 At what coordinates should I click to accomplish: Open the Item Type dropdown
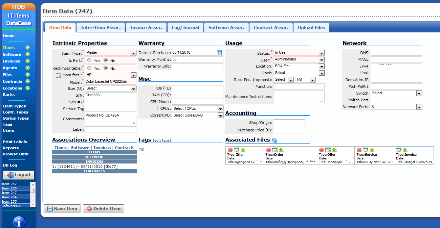(111, 53)
